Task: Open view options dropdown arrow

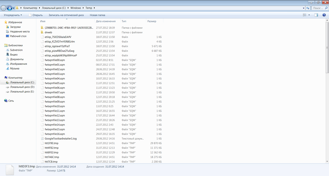Action: click(309, 15)
